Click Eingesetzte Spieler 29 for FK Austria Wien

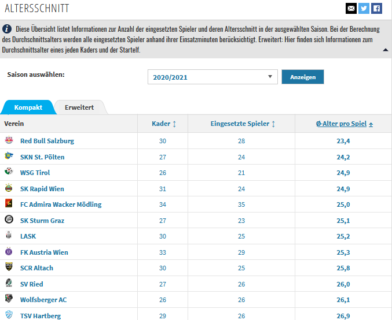(x=241, y=252)
